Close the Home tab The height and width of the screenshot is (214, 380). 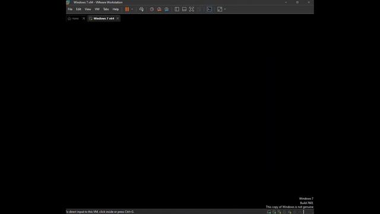point(84,18)
